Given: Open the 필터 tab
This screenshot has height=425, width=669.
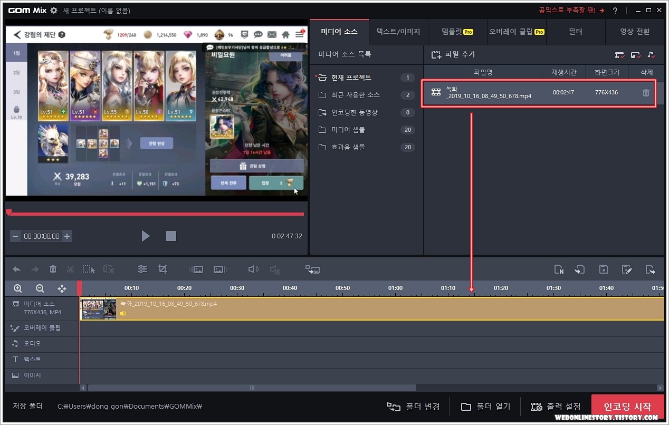Looking at the screenshot, I should point(576,32).
